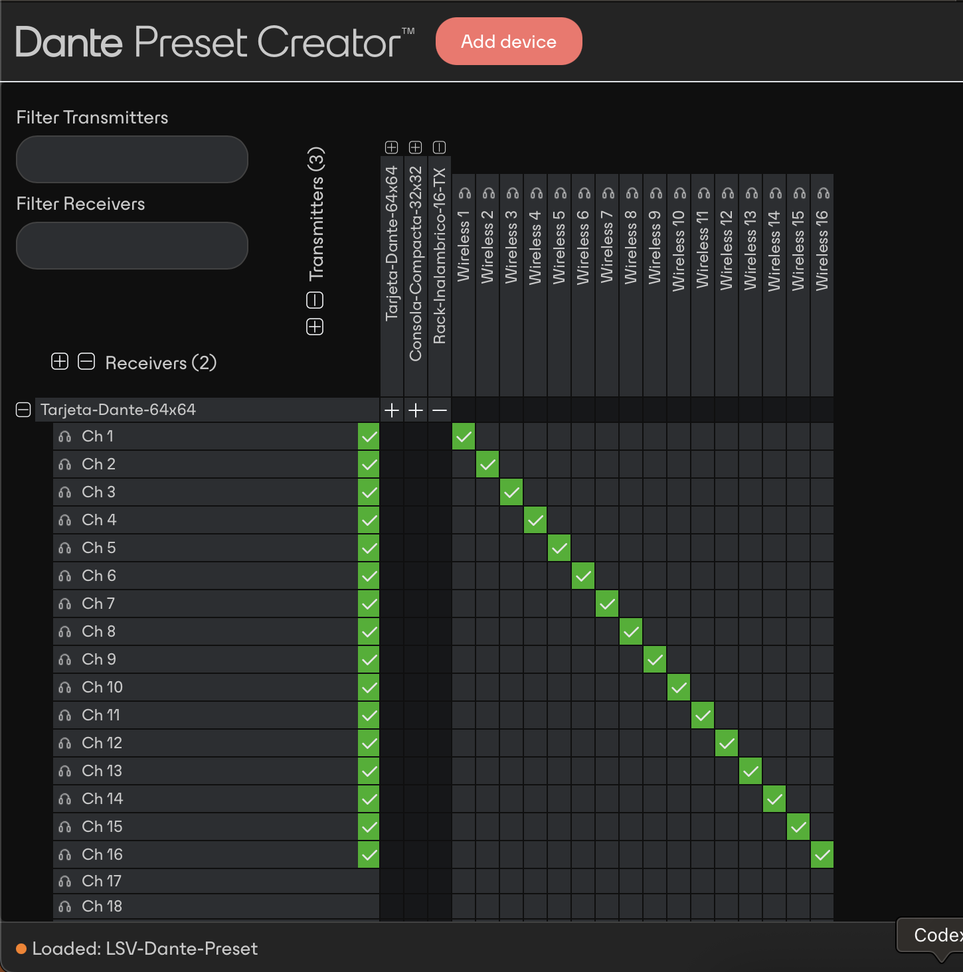This screenshot has height=972, width=963.
Task: Uncheck Ch 15 to Wireless 15 routing
Action: point(798,827)
